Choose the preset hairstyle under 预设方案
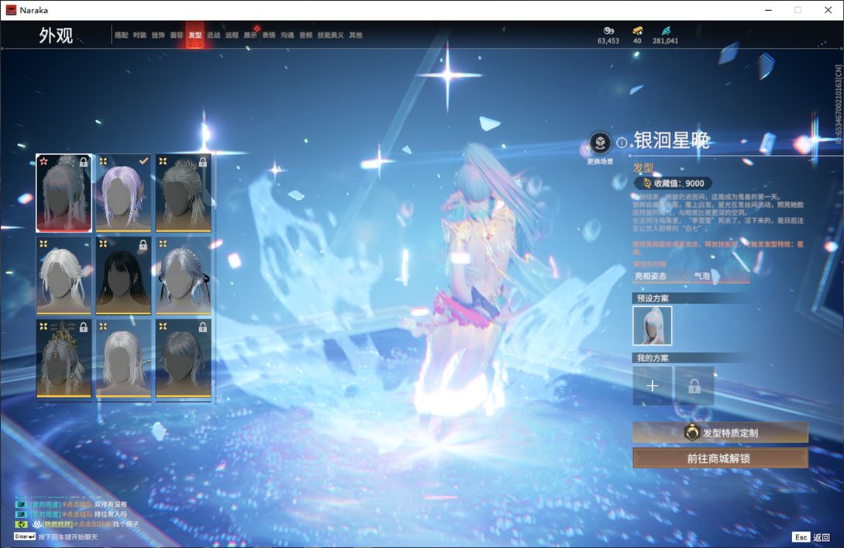844x548 pixels. tap(653, 326)
